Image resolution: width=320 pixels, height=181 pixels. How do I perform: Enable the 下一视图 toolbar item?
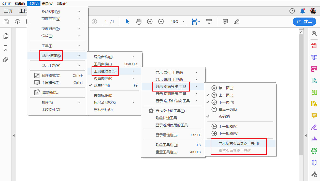(240, 133)
